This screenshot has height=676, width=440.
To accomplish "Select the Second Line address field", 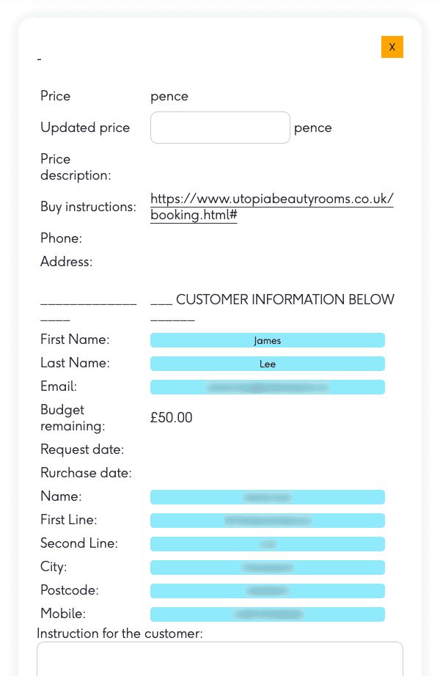I will click(268, 544).
